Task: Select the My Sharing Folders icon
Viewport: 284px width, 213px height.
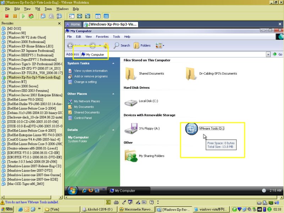Action: tap(131, 156)
